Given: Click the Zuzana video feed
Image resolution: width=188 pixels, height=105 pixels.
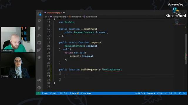Looking at the screenshot, I should point(18,65).
